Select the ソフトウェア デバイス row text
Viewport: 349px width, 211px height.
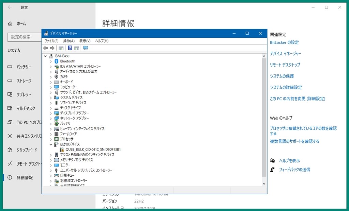click(x=73, y=103)
